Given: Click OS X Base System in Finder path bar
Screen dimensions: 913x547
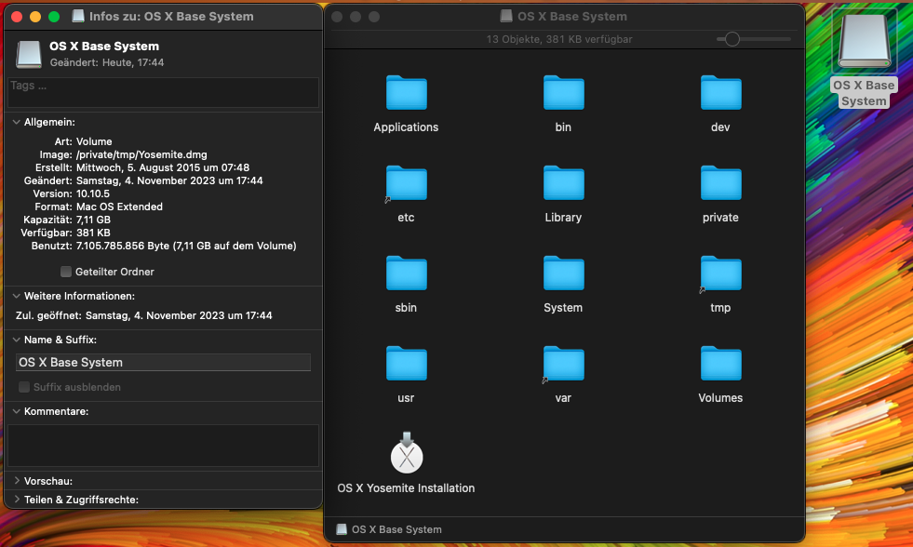Looking at the screenshot, I should tap(396, 529).
